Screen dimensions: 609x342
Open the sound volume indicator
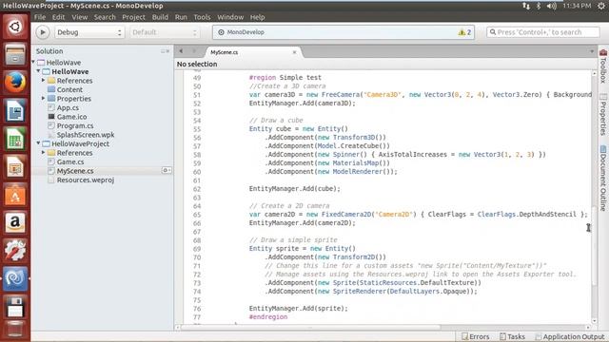(551, 6)
